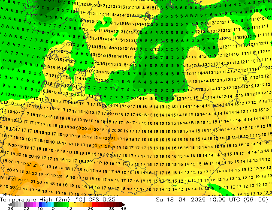
Task: Click the '-28' legend label
Action: [9, 208]
